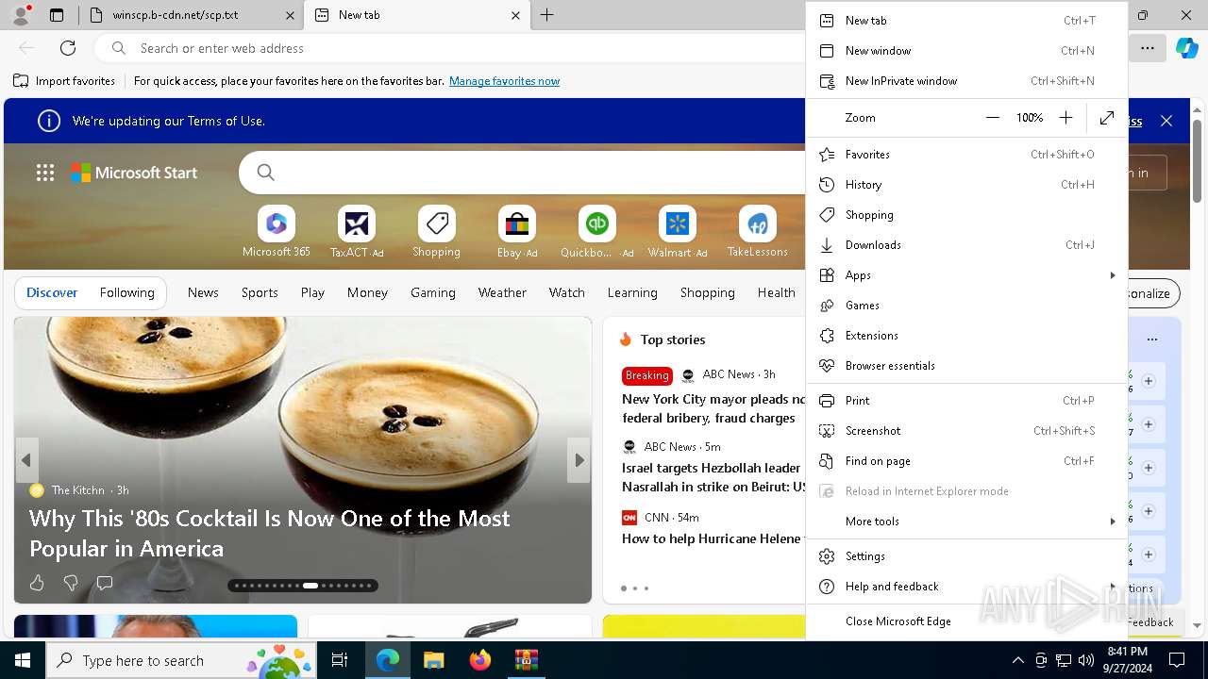Choose Screenshot in the Edge menu
The image size is (1208, 679).
pos(966,431)
